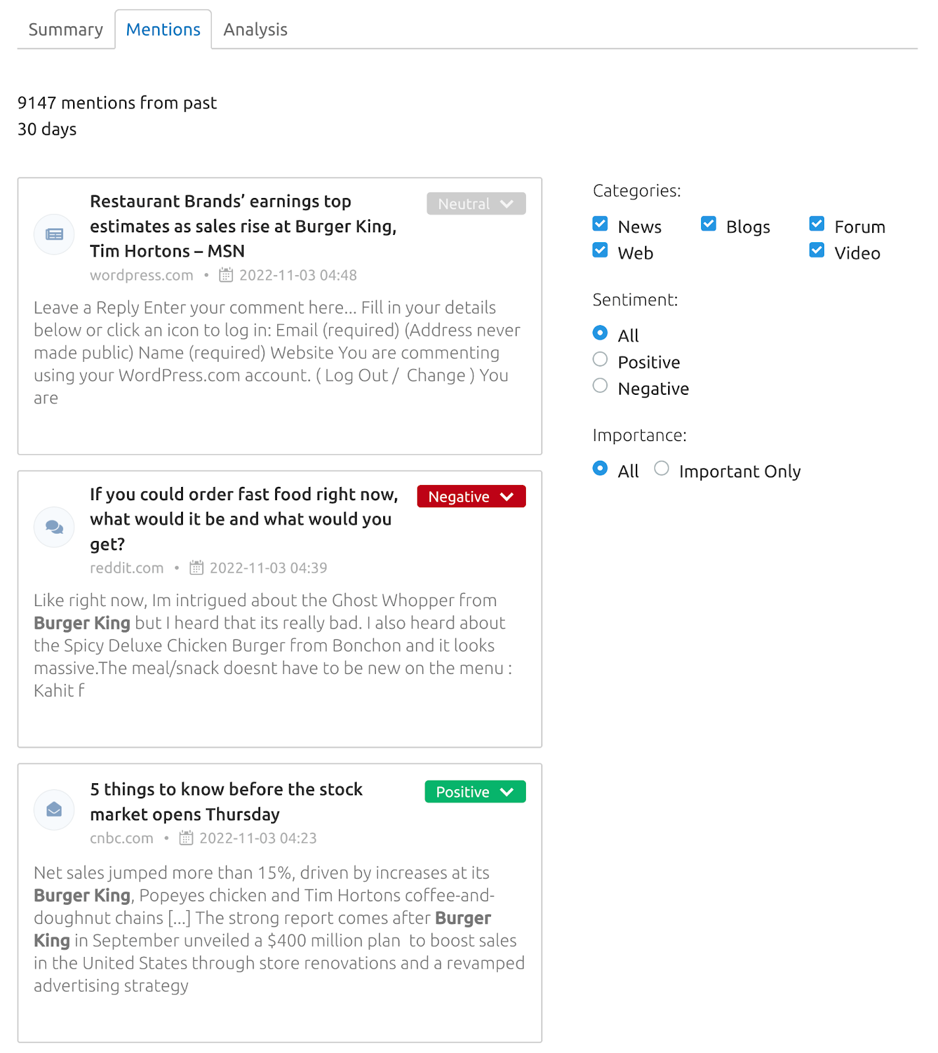The image size is (938, 1053).
Task: Open the wordpress.com source link
Action: tap(142, 275)
